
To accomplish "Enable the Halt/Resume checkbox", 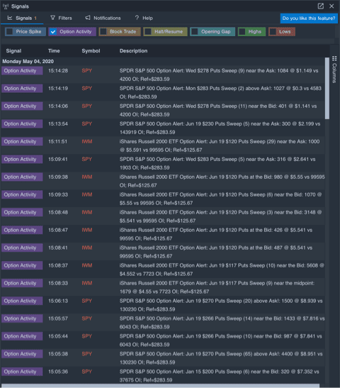I will click(x=148, y=32).
